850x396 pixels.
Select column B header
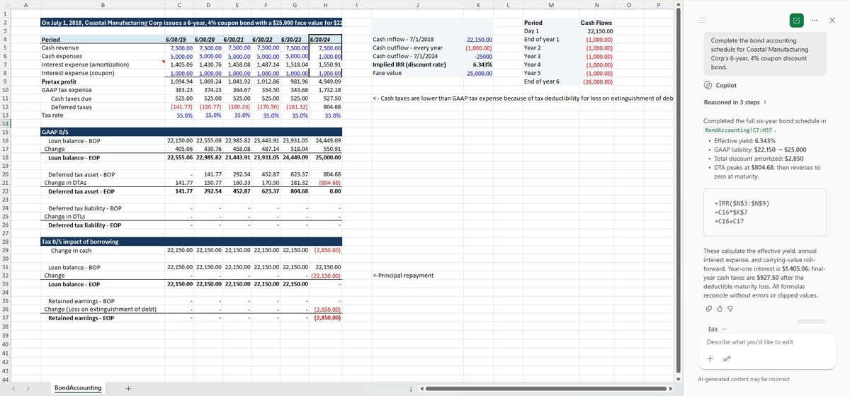102,6
